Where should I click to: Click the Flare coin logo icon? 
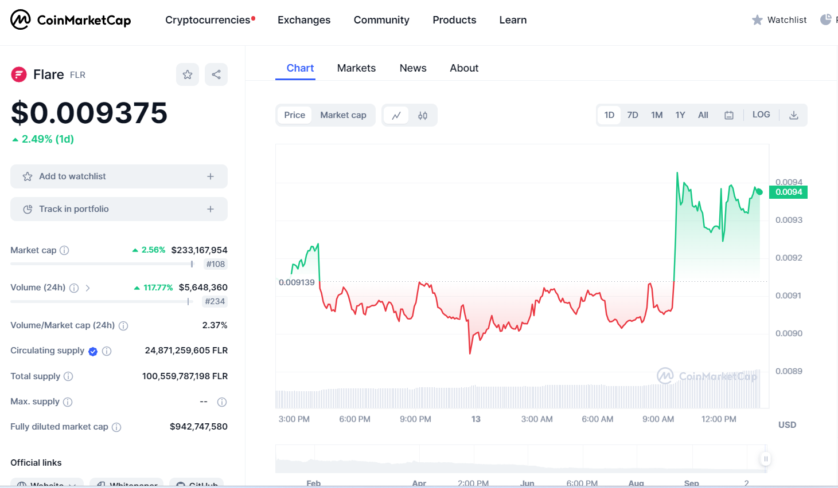tap(19, 74)
